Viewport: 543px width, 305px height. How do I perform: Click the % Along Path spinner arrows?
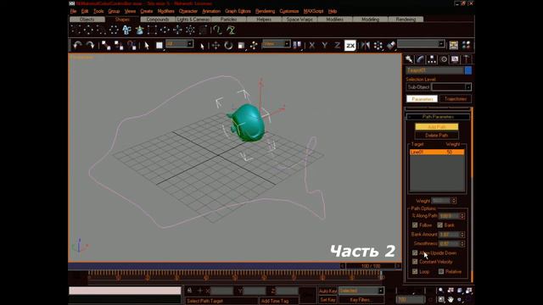(462, 216)
